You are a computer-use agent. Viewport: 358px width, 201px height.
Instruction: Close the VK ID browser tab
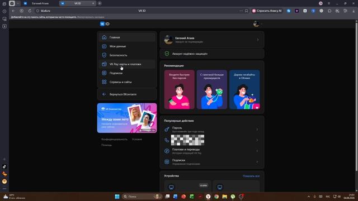(93, 3)
